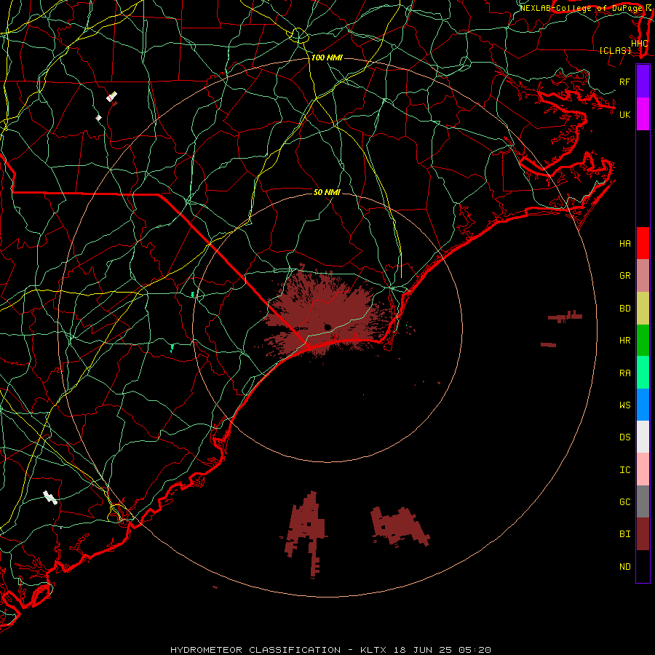Click the light pink IC legend swatch

[643, 469]
